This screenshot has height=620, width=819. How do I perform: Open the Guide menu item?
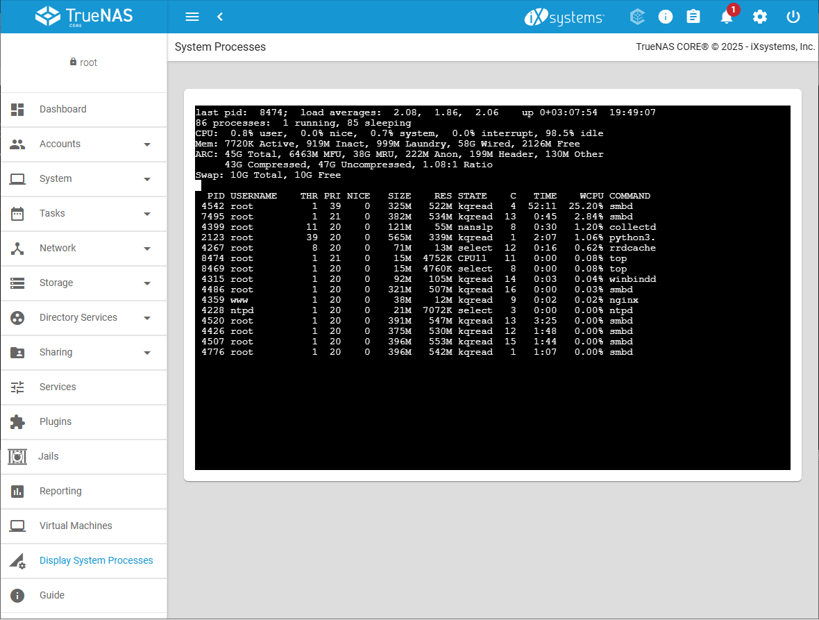pyautogui.click(x=83, y=596)
